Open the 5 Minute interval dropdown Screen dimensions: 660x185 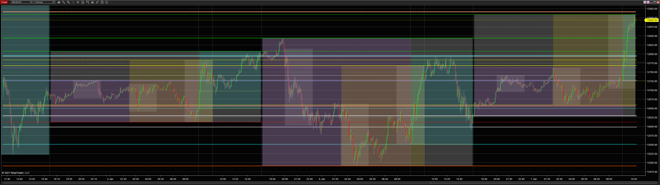[44, 2]
